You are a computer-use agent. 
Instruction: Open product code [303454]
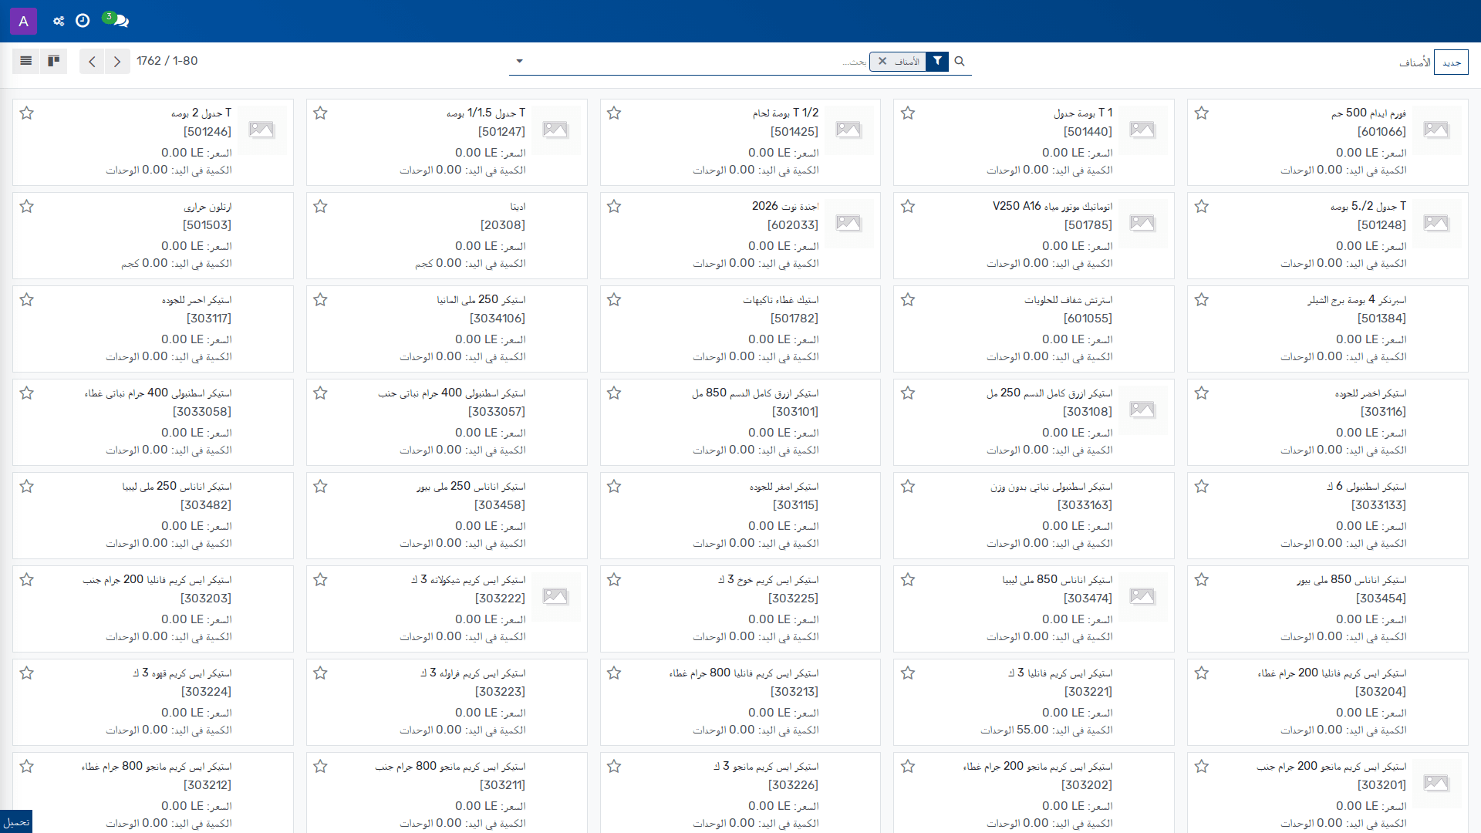coord(1381,599)
